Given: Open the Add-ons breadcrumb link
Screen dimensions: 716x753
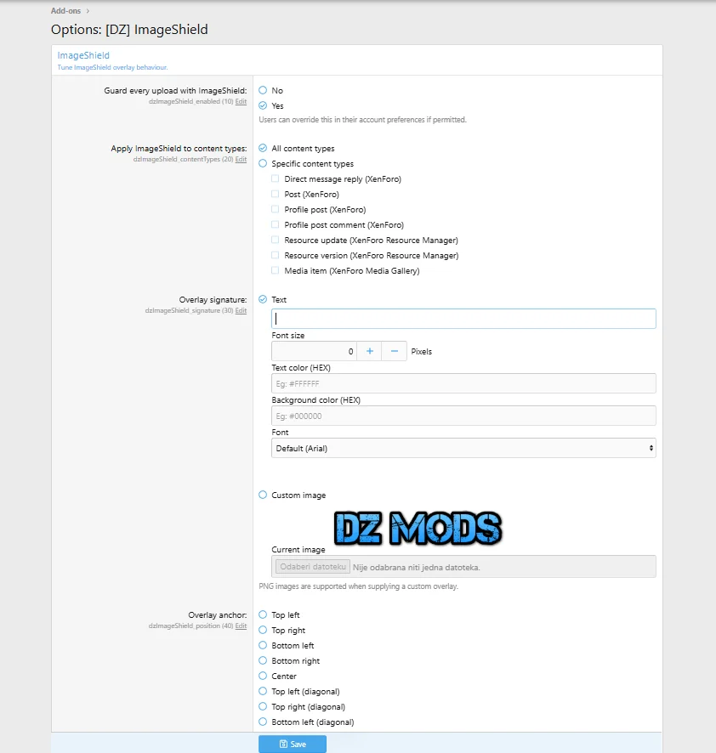Looking at the screenshot, I should (67, 11).
